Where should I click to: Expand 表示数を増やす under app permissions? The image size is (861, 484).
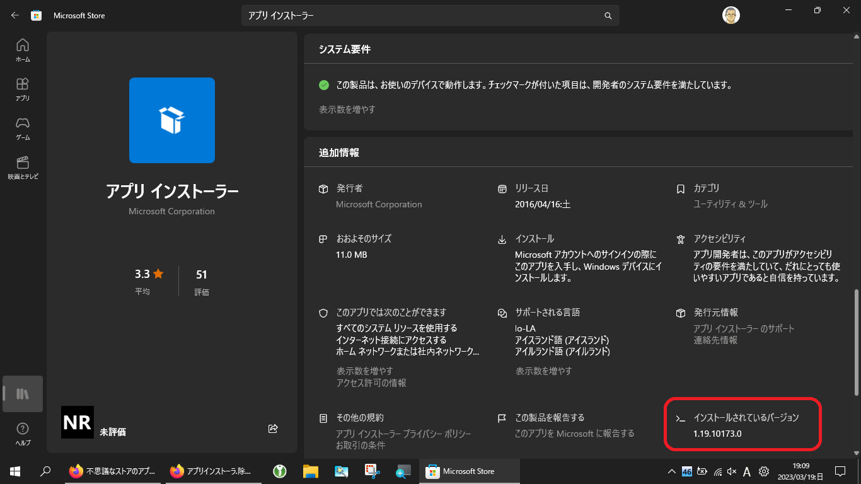pos(364,371)
